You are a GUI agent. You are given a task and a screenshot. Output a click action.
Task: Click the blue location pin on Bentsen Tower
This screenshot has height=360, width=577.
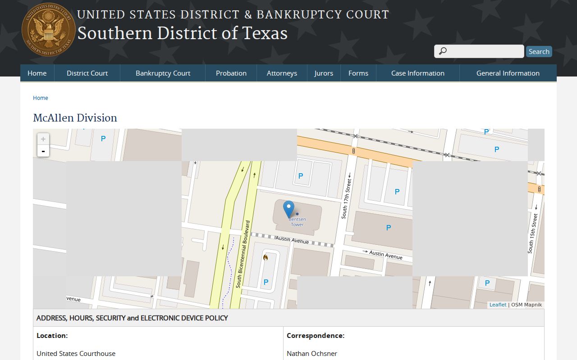[x=288, y=210]
